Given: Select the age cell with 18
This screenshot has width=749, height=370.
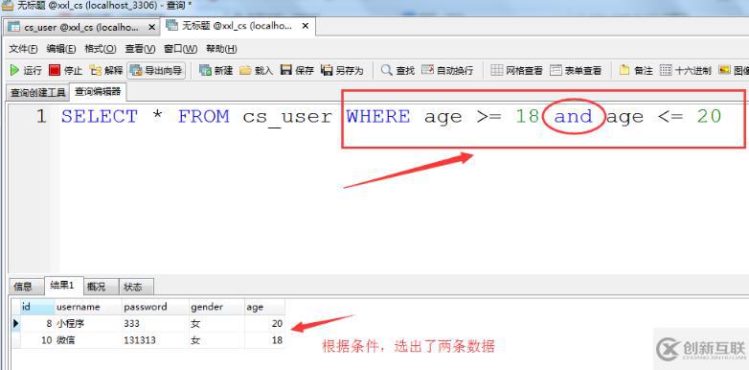Looking at the screenshot, I should click(265, 340).
